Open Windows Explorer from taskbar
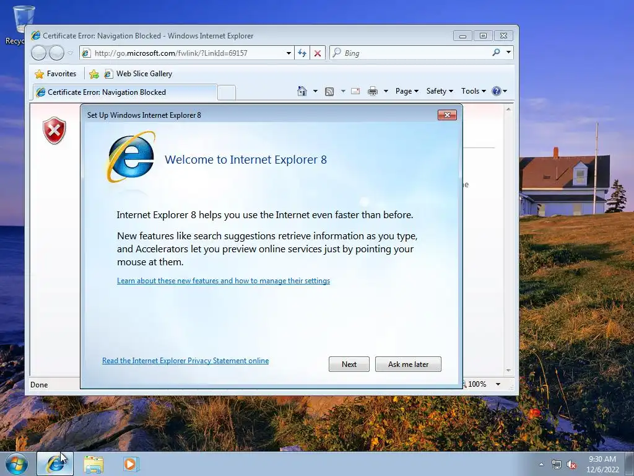 tap(93, 464)
